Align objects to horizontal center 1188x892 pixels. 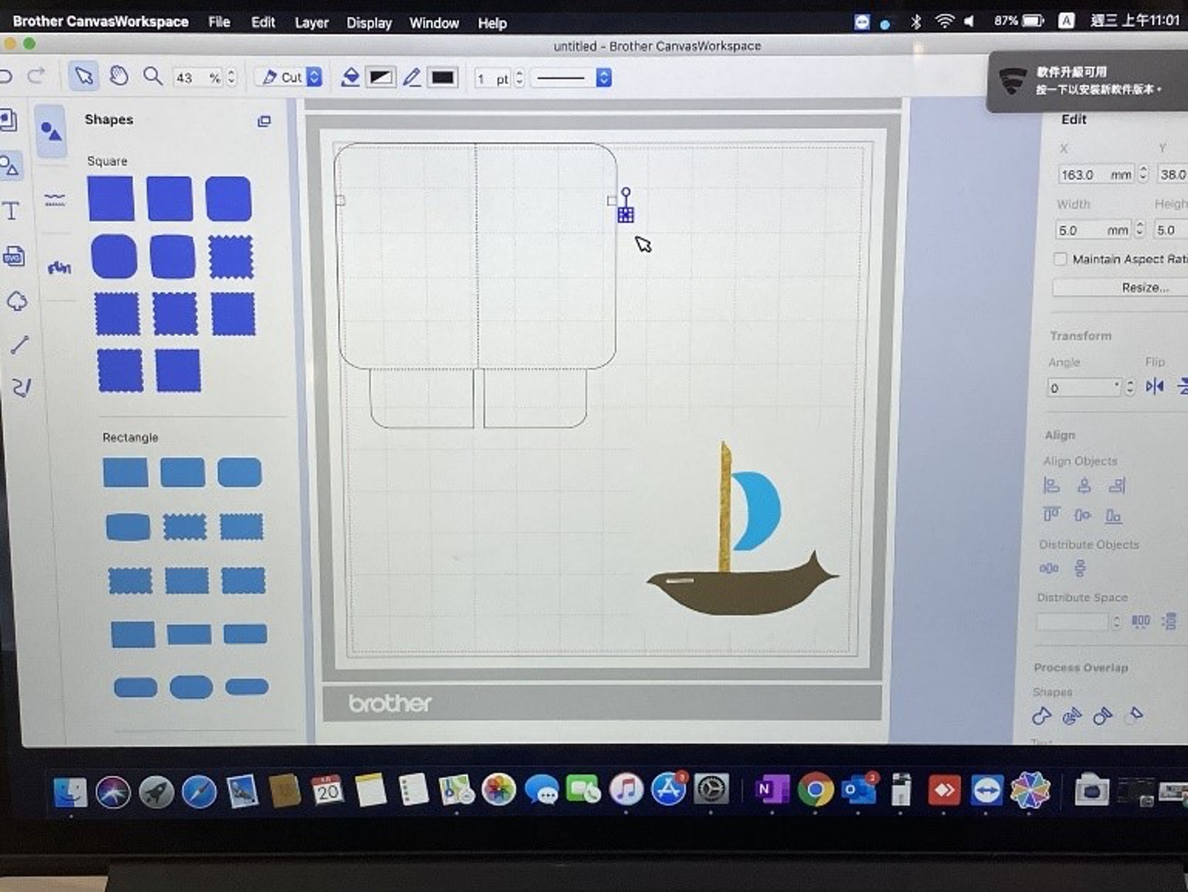tap(1084, 485)
